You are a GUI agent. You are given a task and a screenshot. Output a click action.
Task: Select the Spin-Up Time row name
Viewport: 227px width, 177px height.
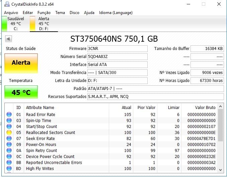click(39, 120)
